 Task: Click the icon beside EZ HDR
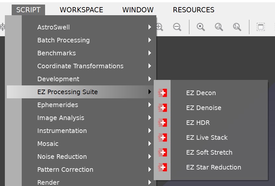(162, 123)
